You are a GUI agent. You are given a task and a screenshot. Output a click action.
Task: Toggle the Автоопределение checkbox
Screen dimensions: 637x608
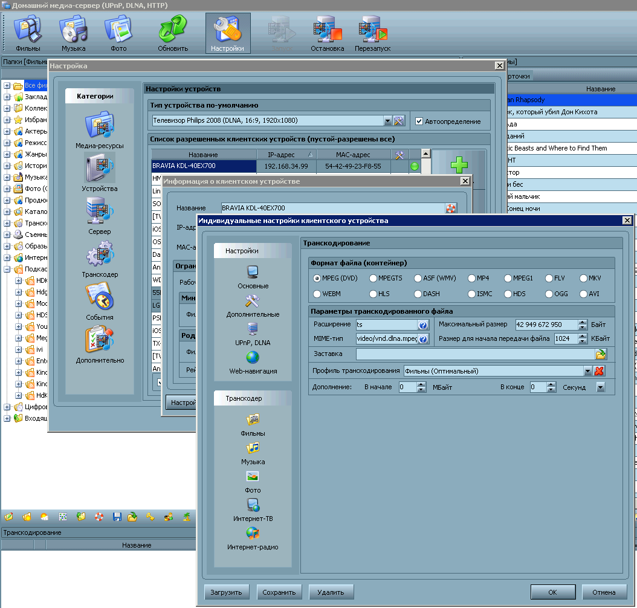[419, 121]
